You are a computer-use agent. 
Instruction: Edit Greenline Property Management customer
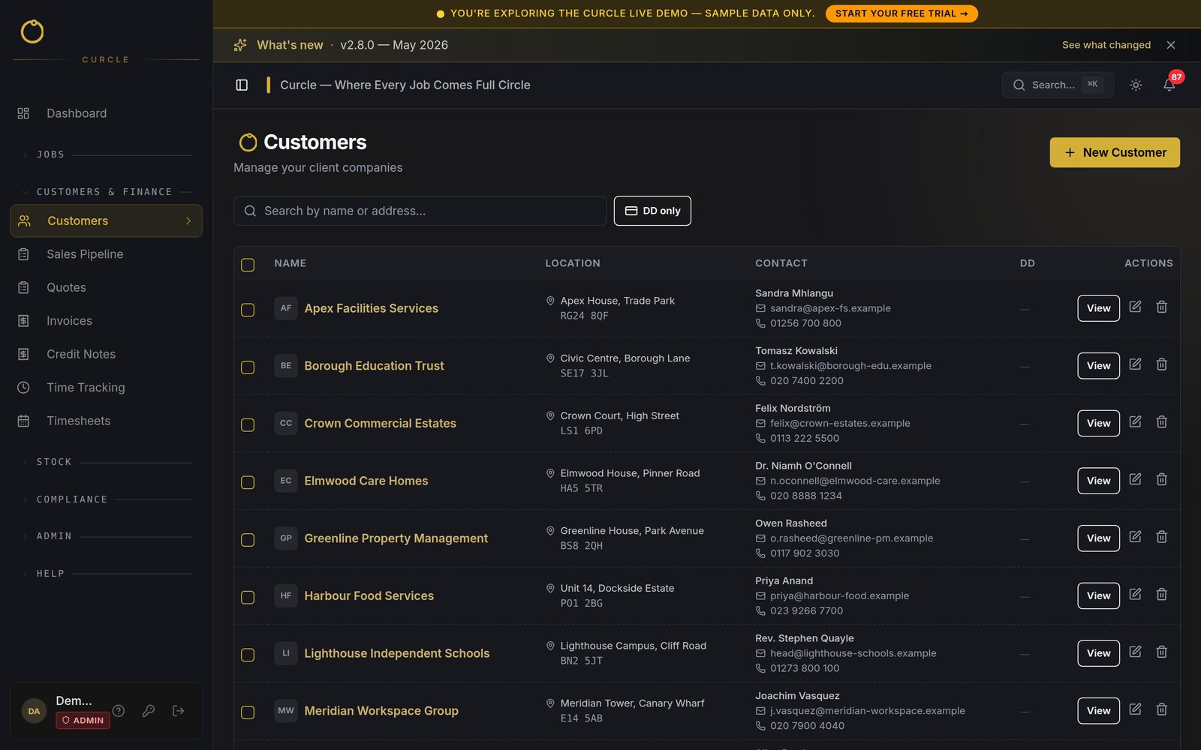click(x=1135, y=537)
